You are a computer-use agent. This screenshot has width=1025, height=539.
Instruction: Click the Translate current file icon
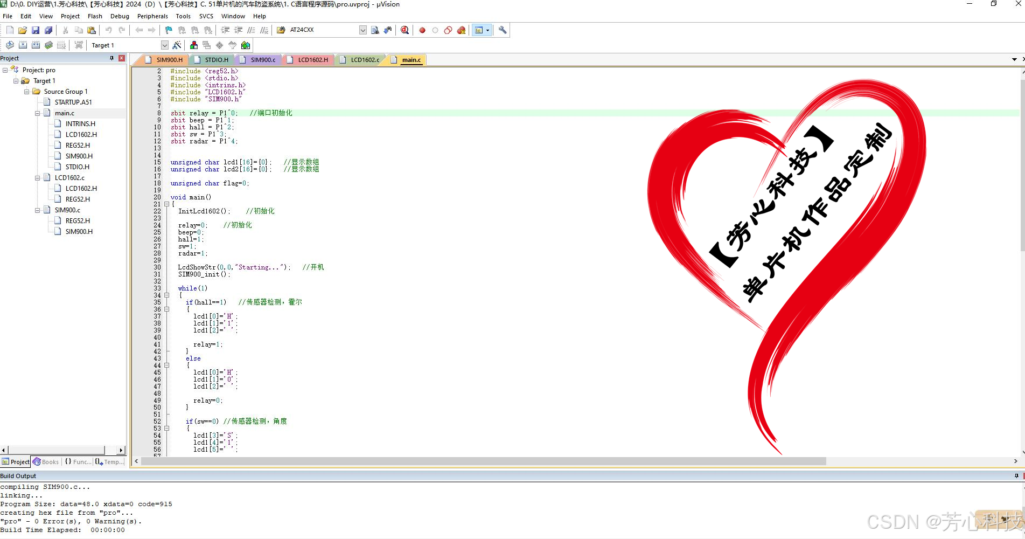click(10, 45)
